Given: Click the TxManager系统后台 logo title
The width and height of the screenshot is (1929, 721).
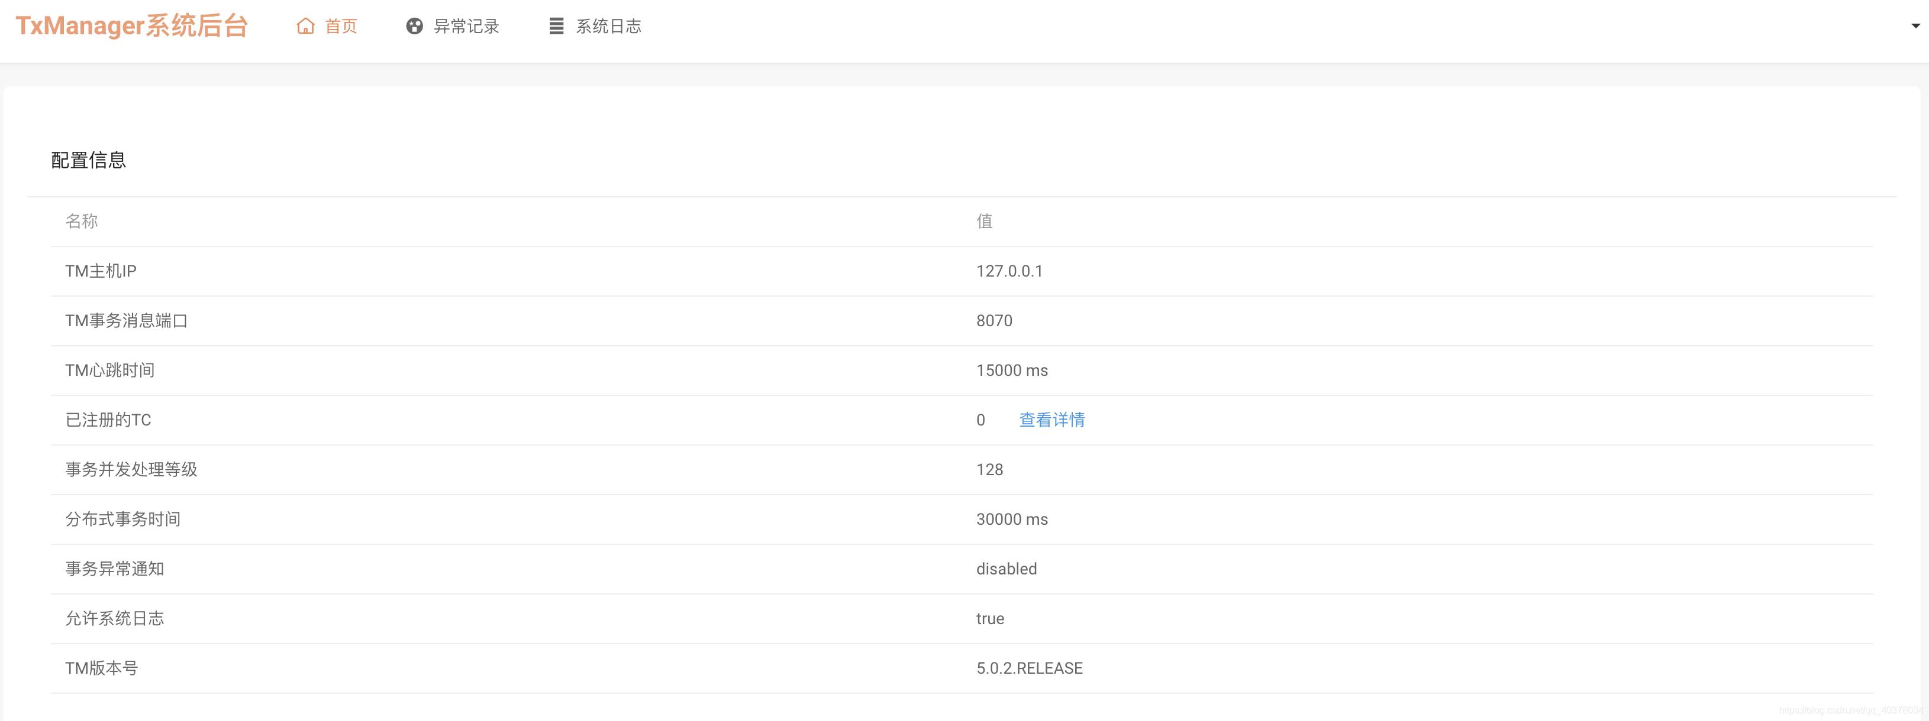Looking at the screenshot, I should point(132,26).
